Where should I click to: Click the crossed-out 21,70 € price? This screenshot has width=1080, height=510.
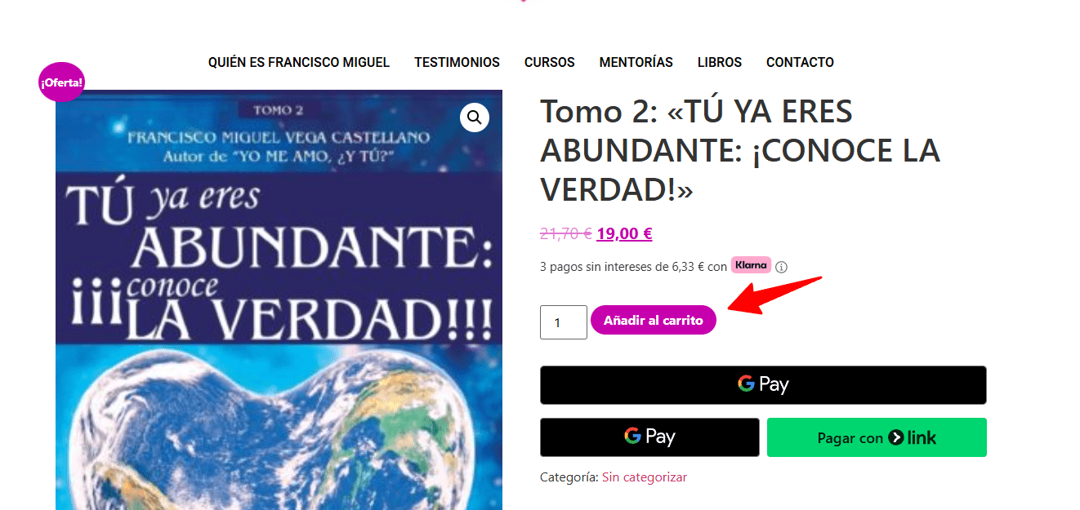click(x=566, y=234)
